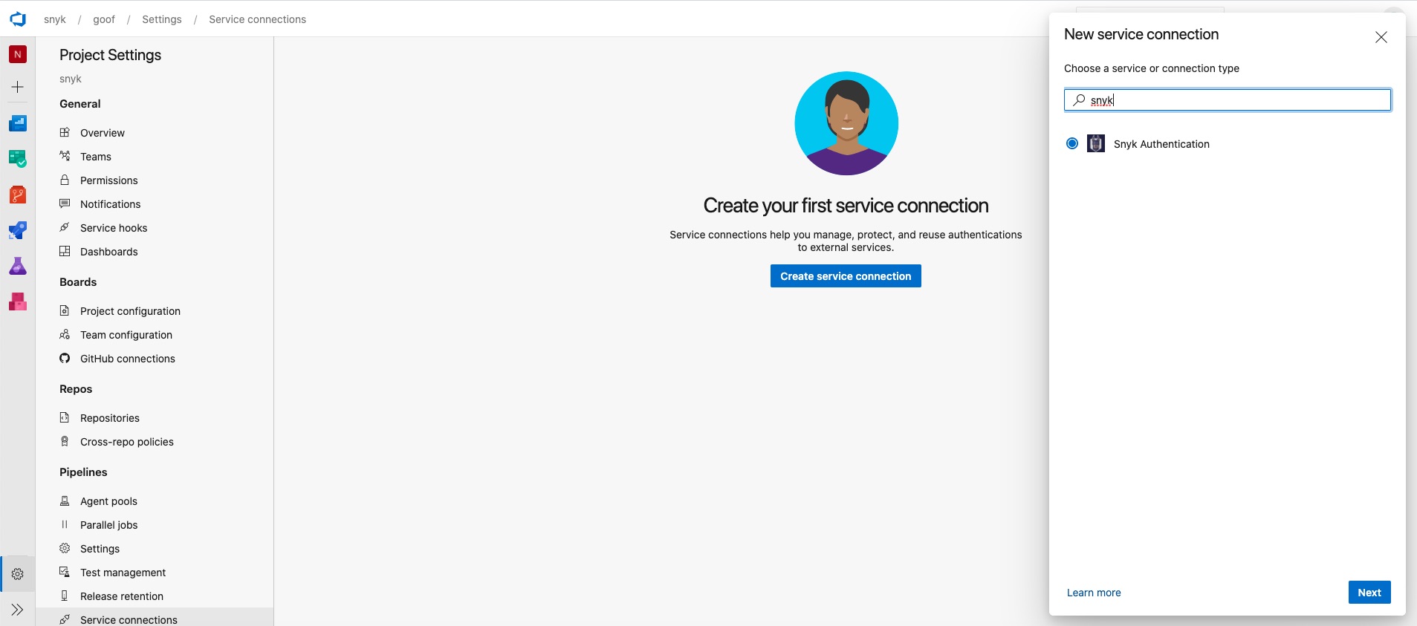This screenshot has width=1417, height=626.
Task: Select Service connections in sidebar
Action: pyautogui.click(x=155, y=619)
